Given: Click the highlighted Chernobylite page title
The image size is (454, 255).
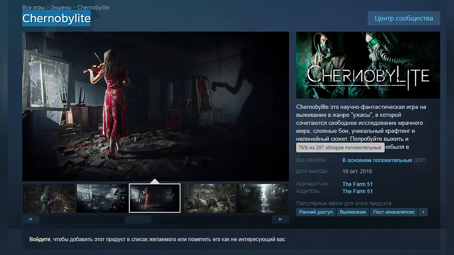Looking at the screenshot, I should 56,19.
